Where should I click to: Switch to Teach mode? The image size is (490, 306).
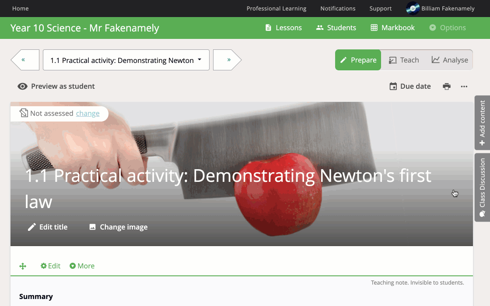point(404,60)
